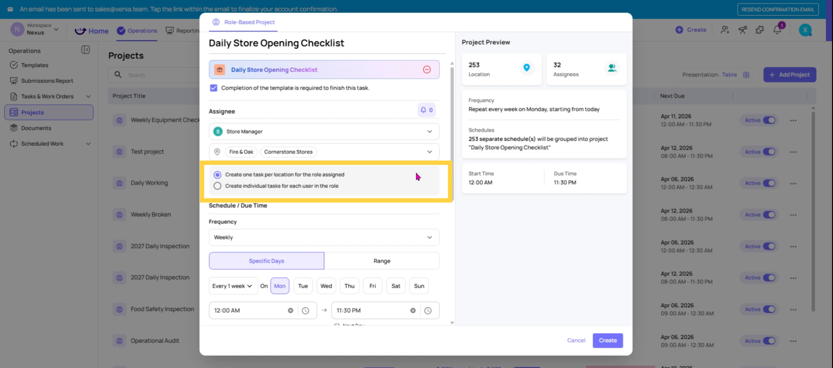
Task: Click the search magnifier icon in Projects
Action: click(118, 75)
